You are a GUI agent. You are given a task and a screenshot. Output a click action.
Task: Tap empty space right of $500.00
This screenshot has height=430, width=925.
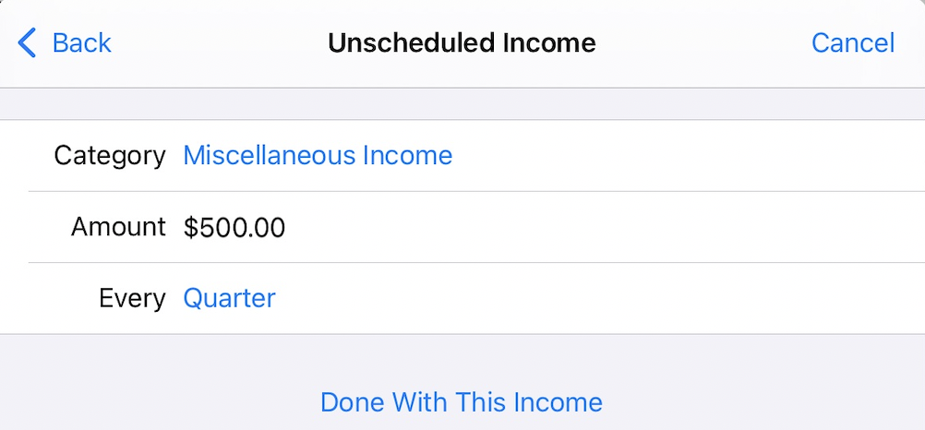600,227
